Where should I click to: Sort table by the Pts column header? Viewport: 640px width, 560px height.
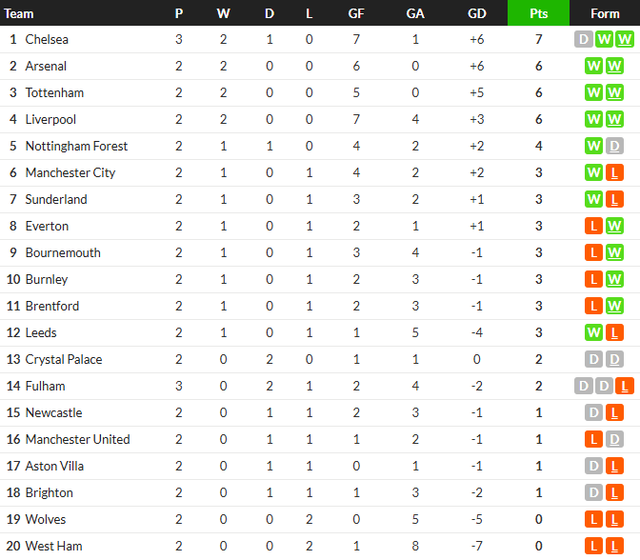point(538,13)
